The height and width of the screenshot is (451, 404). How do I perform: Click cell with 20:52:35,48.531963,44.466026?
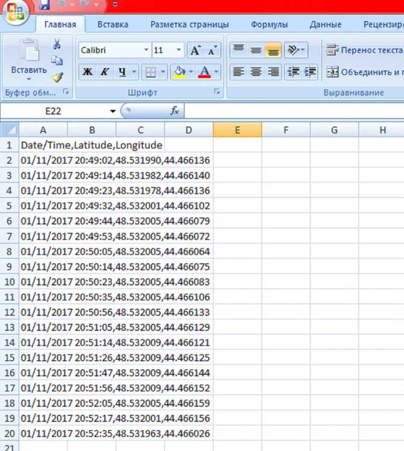click(x=116, y=434)
